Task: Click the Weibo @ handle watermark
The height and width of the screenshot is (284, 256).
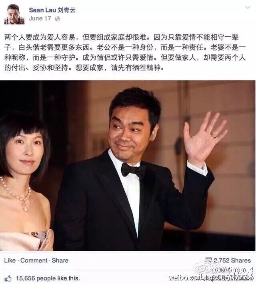Action: coord(234,270)
